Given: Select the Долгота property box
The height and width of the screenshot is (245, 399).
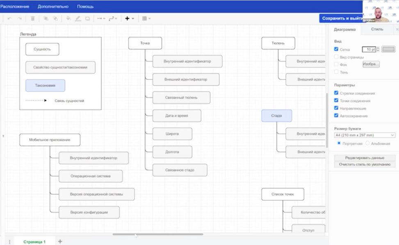Looking at the screenshot, I should tap(172, 152).
